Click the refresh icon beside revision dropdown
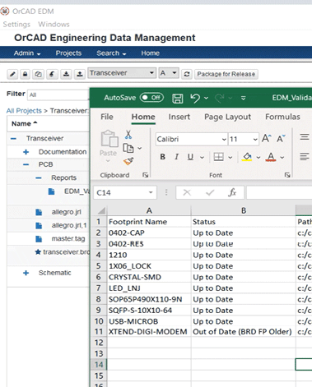Viewport: 312px width, 387px height. point(187,74)
